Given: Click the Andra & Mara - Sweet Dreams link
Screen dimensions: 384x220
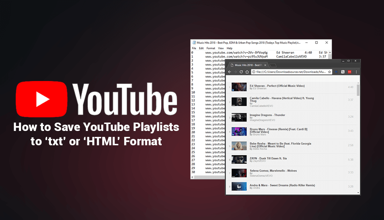Looking at the screenshot, I should (282, 185).
